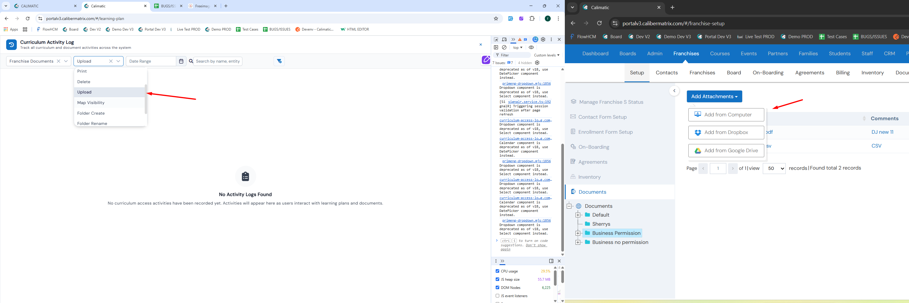Viewport: 909px width, 303px height.
Task: Expand the Default folder in Documents tree
Action: (578, 215)
